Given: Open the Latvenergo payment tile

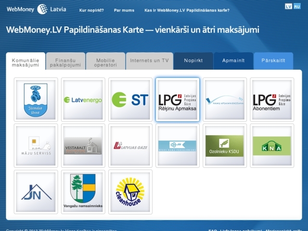Looking at the screenshot, I should 83,100.
